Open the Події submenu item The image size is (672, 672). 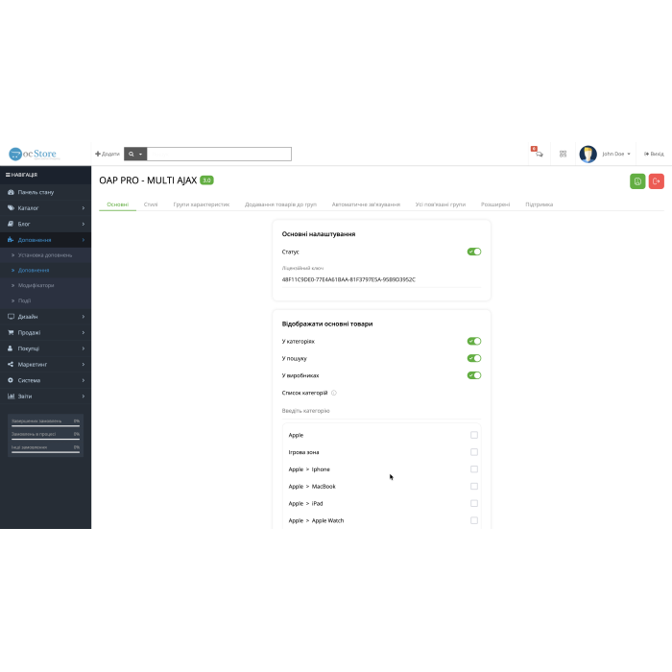24,300
